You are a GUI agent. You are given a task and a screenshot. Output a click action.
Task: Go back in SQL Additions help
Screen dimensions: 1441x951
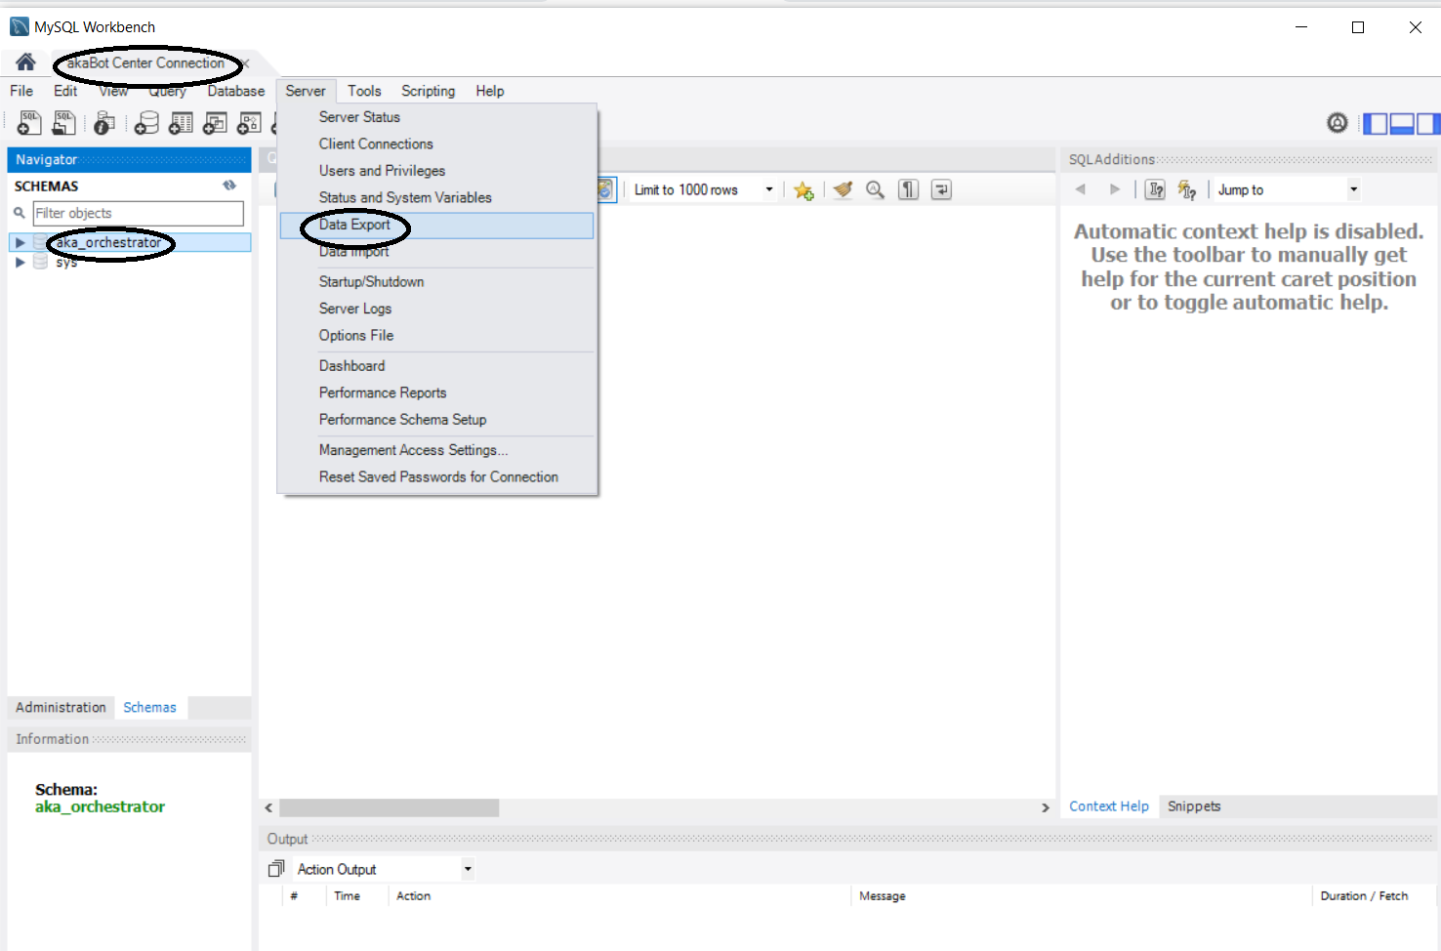(1081, 189)
